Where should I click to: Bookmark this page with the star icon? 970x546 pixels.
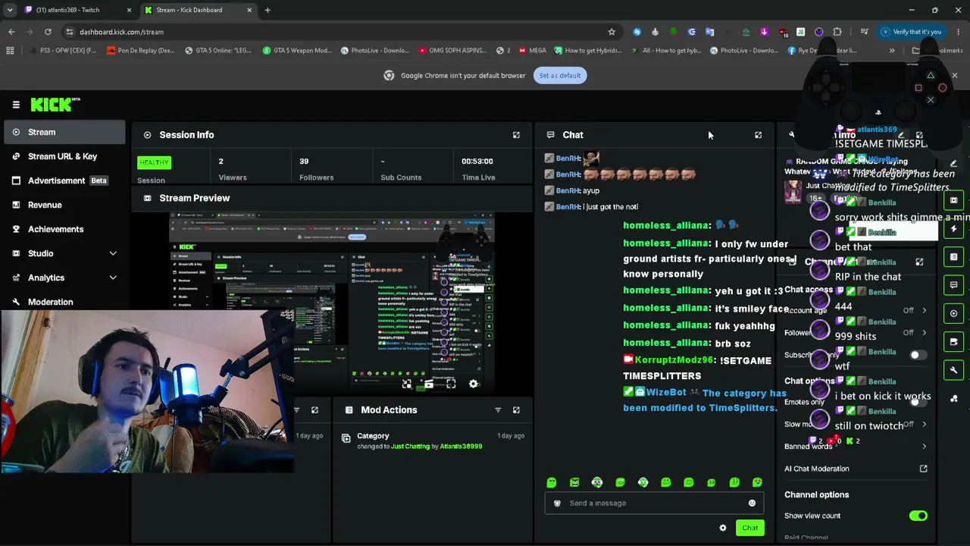[612, 32]
